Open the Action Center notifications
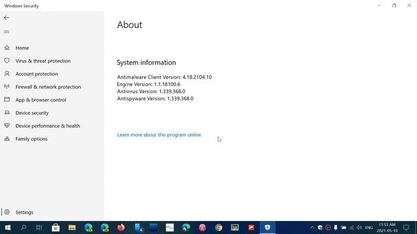 click(406, 227)
